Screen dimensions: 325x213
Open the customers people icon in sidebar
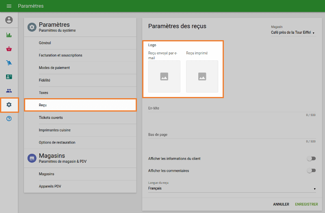[9, 91]
